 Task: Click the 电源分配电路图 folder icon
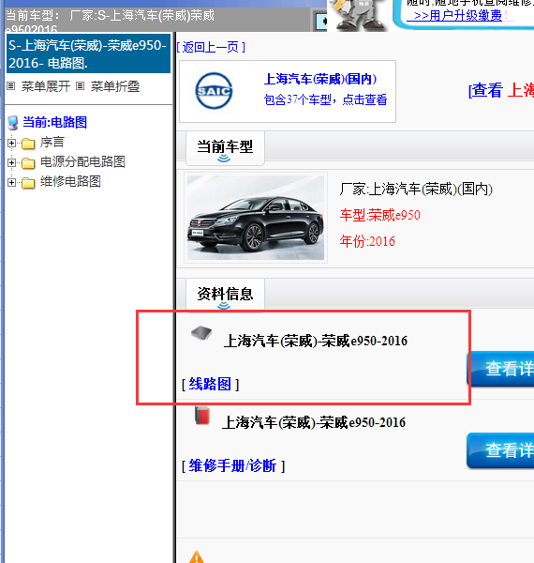coord(28,163)
